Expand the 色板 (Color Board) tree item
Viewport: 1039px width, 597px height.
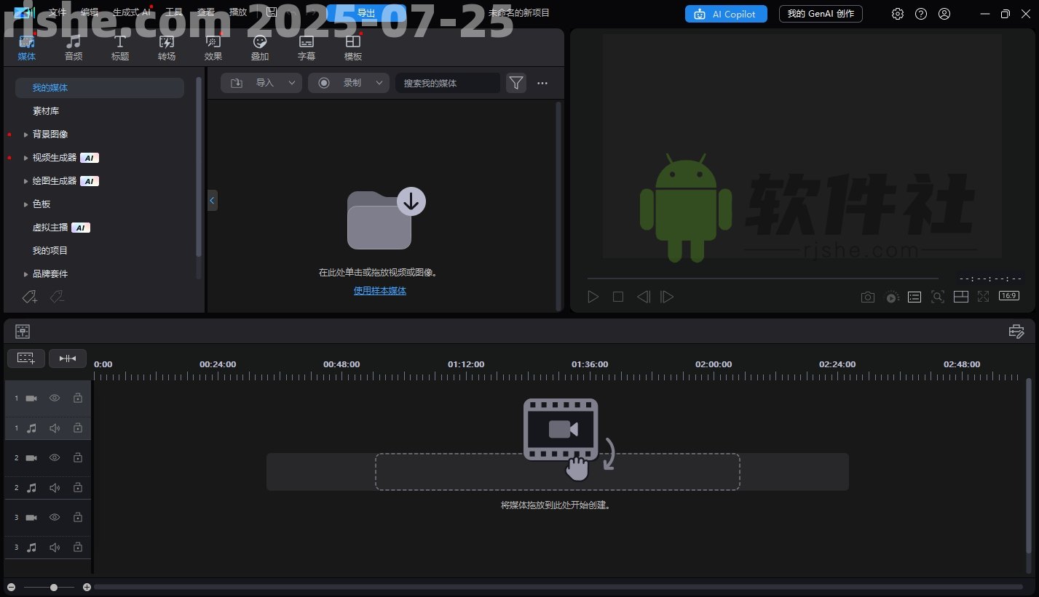point(25,204)
